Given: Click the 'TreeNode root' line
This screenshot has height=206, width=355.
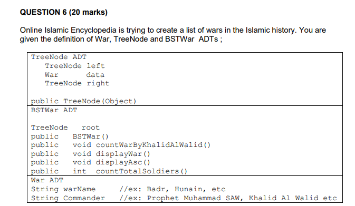Looking at the screenshot, I should click(65, 127).
